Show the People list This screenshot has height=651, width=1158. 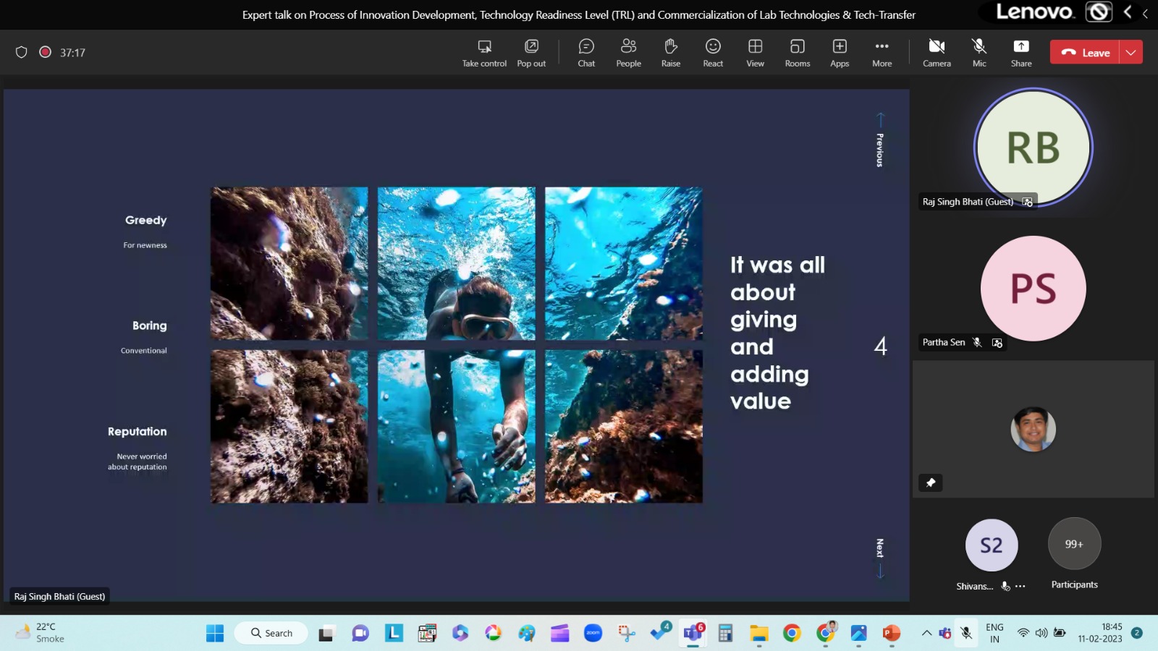(628, 53)
